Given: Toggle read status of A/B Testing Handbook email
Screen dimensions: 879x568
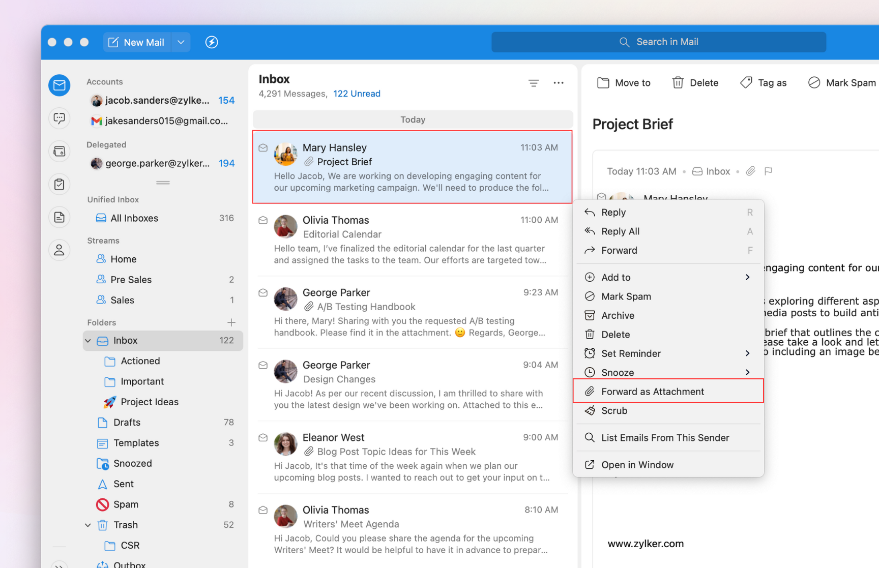Looking at the screenshot, I should [263, 293].
